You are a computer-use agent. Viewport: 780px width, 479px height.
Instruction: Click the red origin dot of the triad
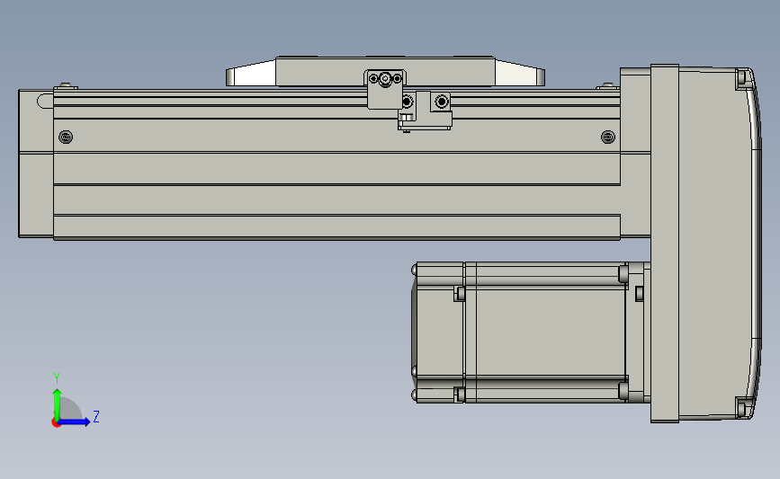coord(56,423)
